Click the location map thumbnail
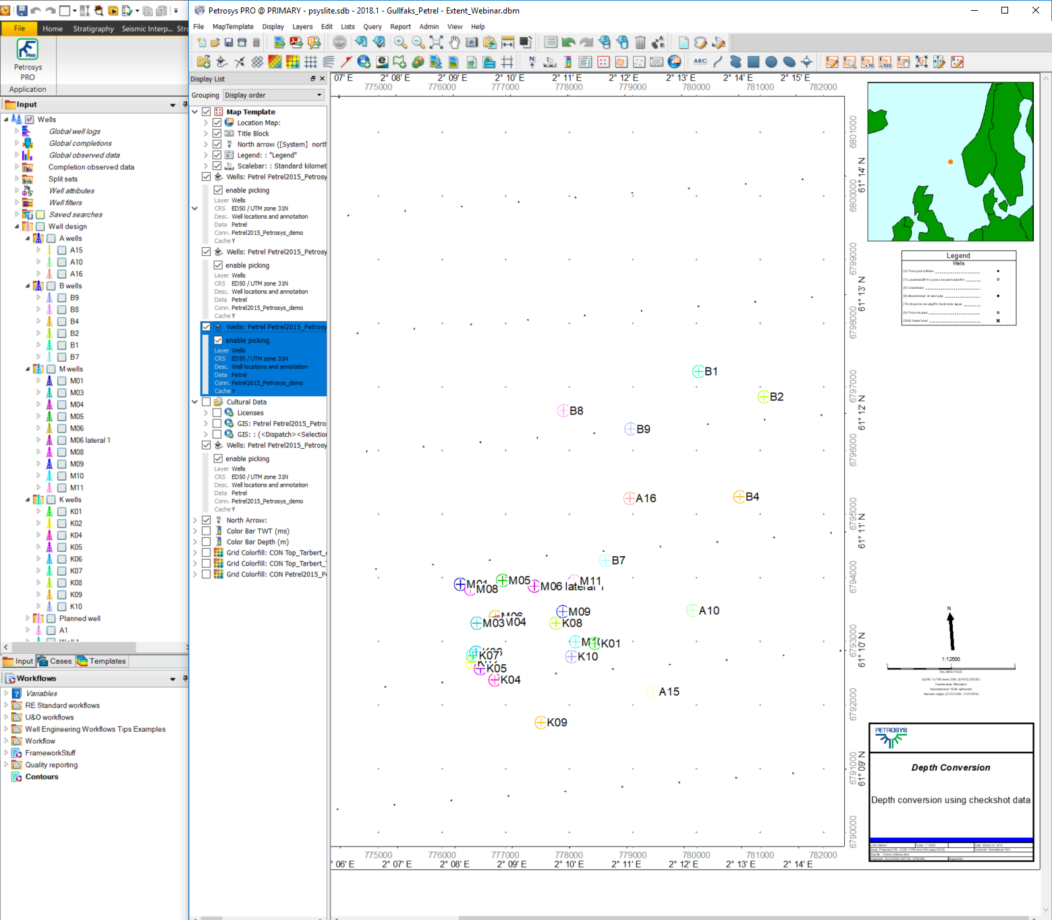Viewport: 1052px width, 920px height. pyautogui.click(x=950, y=162)
